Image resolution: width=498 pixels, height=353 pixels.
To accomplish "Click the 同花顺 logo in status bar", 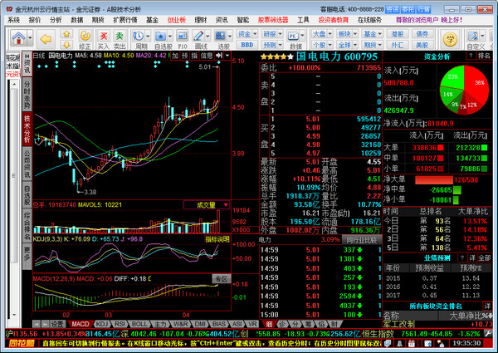I will [x=22, y=344].
